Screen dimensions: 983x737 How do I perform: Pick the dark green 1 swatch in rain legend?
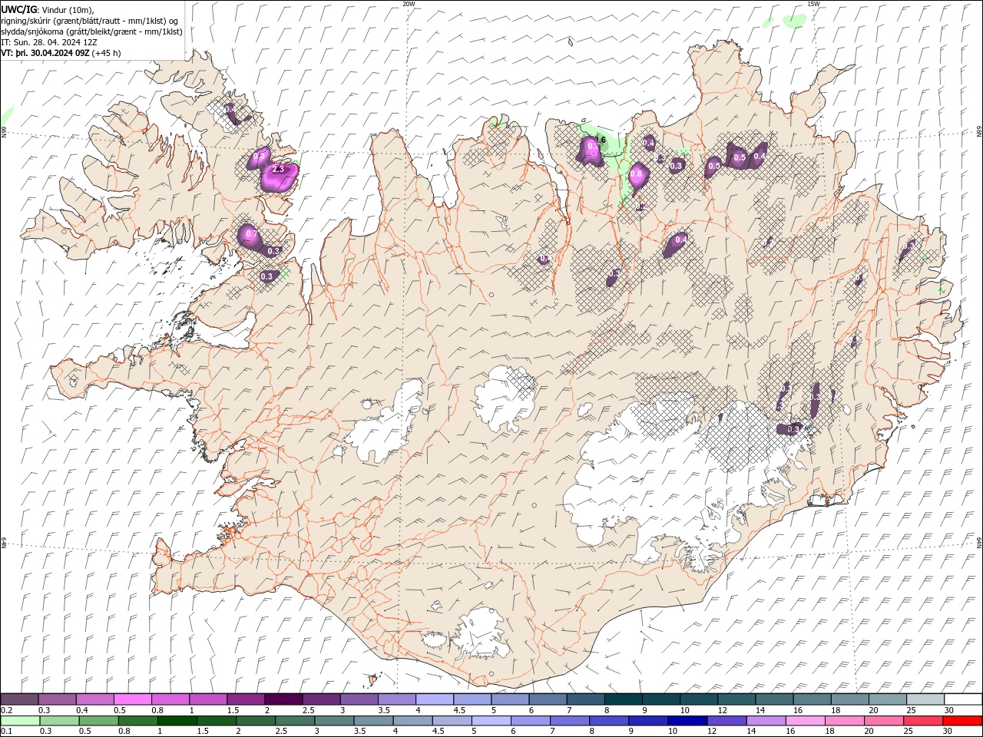click(x=177, y=720)
